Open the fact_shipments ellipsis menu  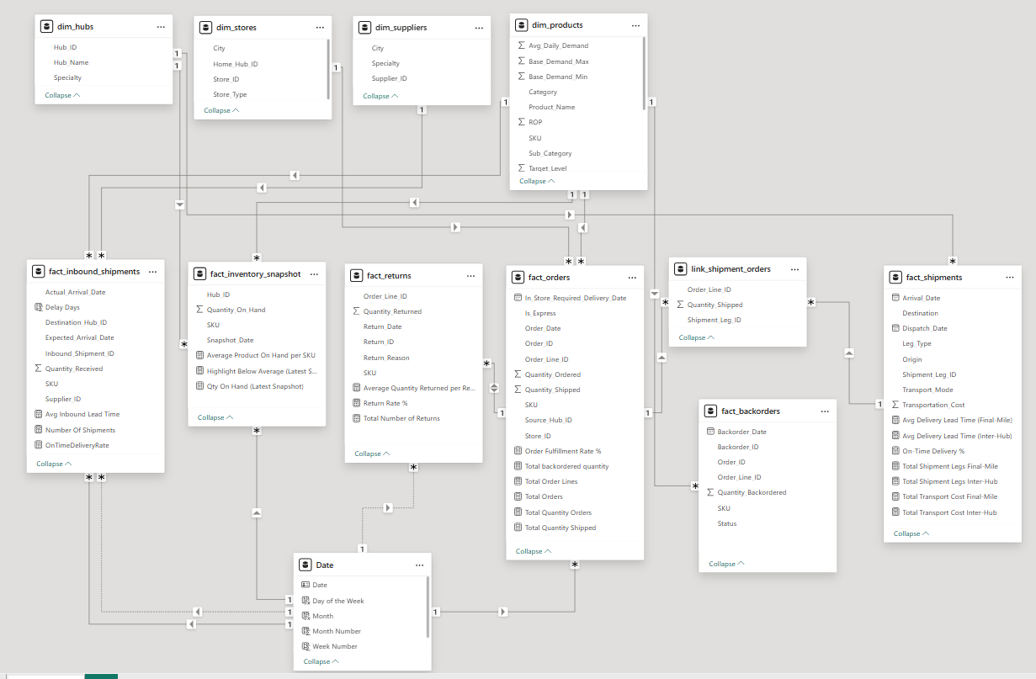coord(1008,277)
